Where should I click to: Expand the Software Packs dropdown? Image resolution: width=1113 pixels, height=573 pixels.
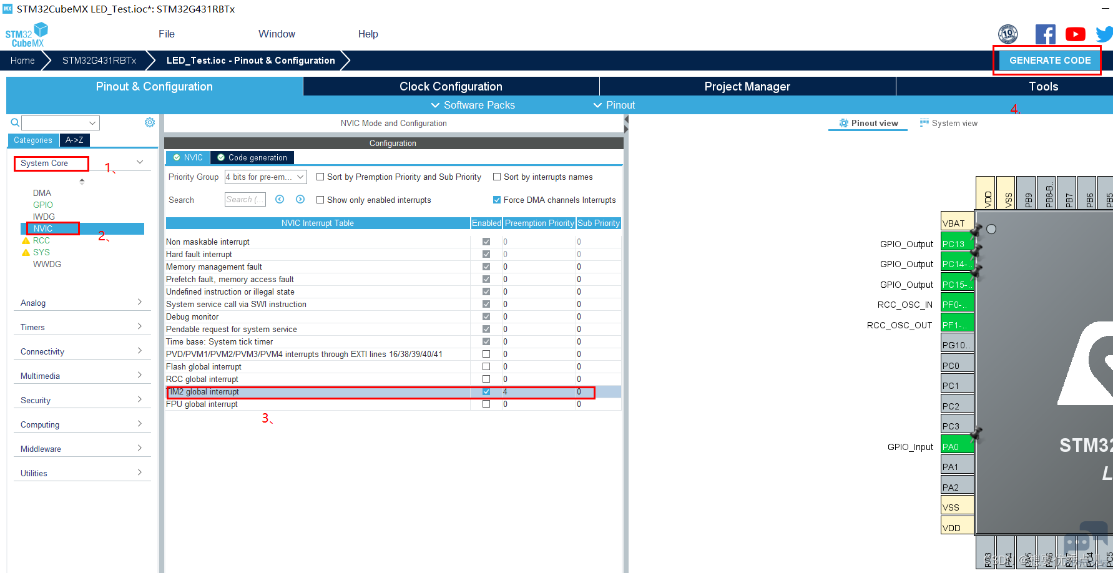coord(473,105)
